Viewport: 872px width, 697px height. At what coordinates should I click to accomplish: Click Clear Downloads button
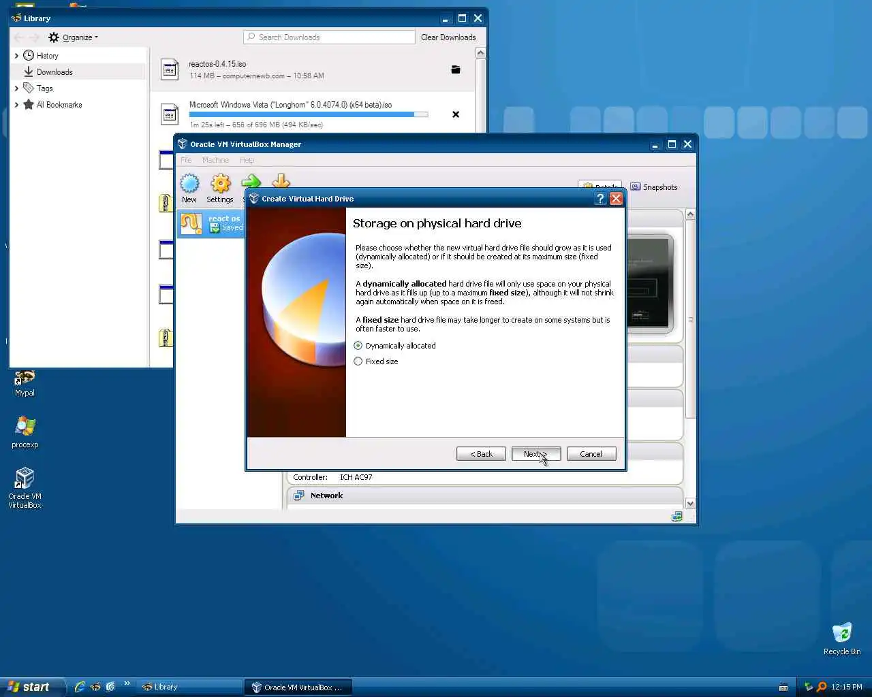tap(448, 37)
